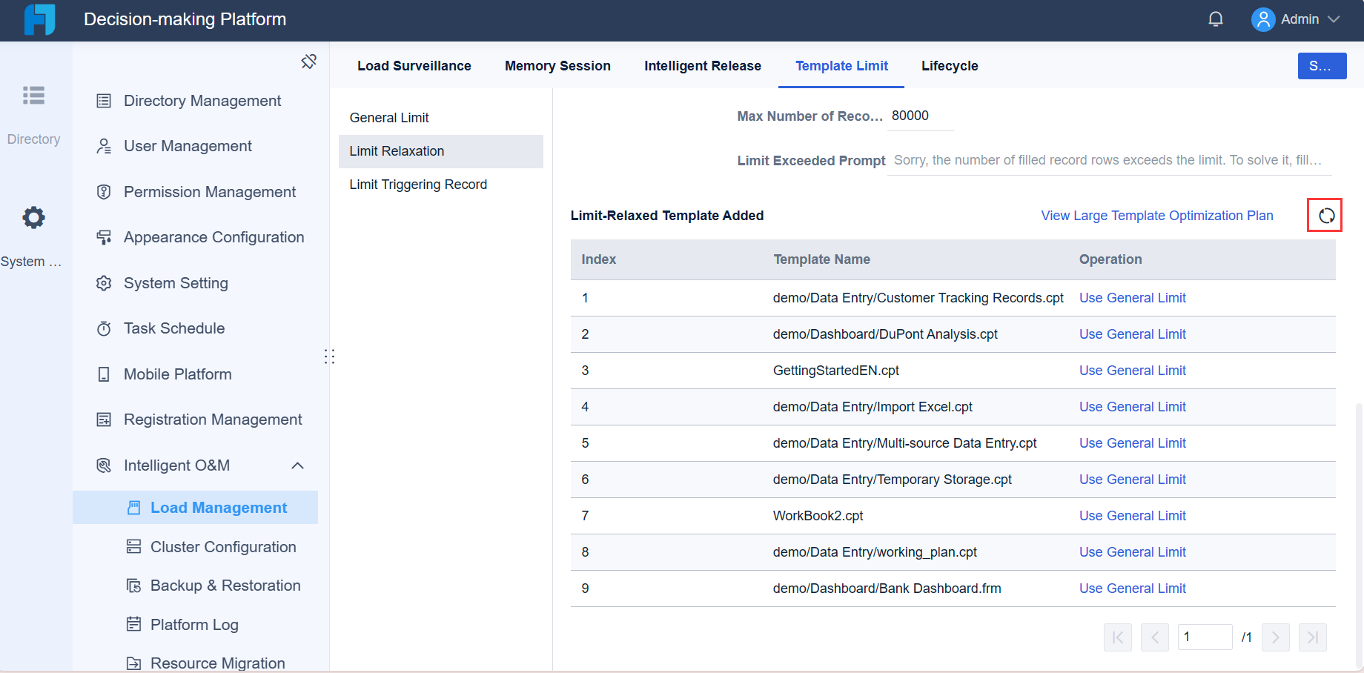Open Resource Migration submenu
This screenshot has height=673, width=1364.
(217, 663)
